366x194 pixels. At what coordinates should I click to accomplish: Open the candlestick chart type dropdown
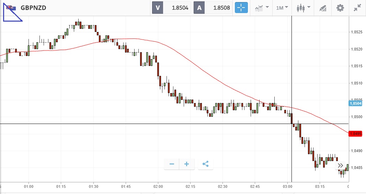tap(304, 8)
